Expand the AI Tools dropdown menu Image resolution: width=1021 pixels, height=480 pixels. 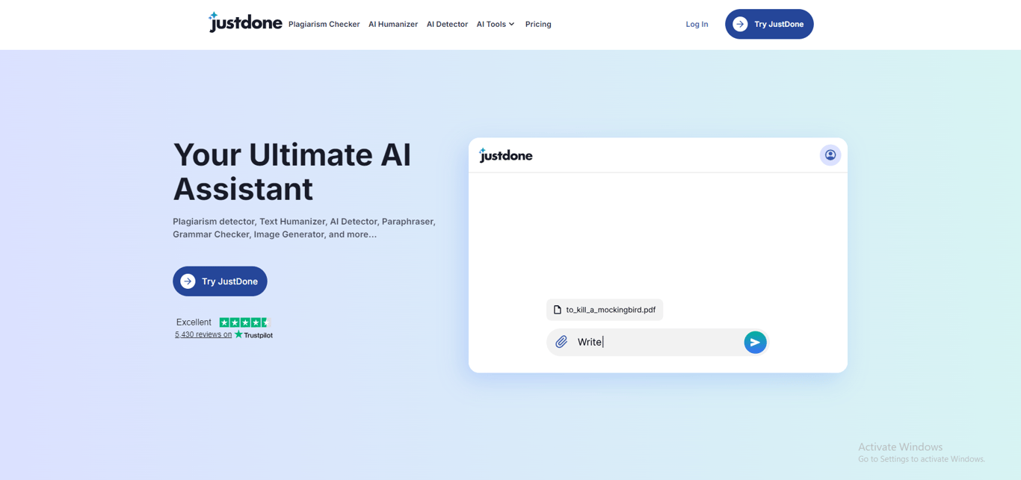[496, 24]
